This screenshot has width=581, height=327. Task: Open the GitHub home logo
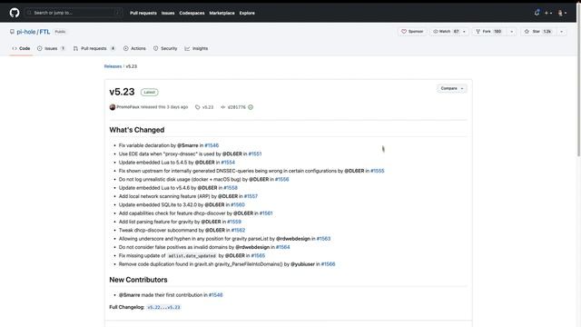15,13
